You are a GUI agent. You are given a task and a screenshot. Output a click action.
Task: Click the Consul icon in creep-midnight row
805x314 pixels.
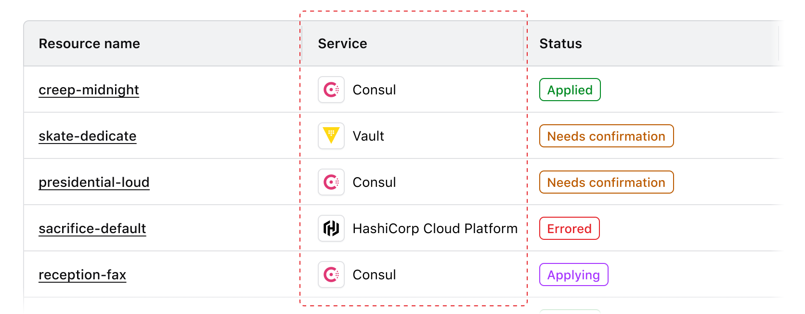click(331, 90)
